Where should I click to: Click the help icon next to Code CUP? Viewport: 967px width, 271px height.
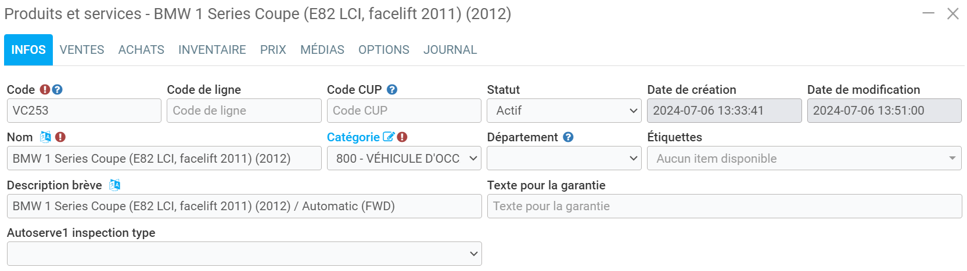click(392, 90)
